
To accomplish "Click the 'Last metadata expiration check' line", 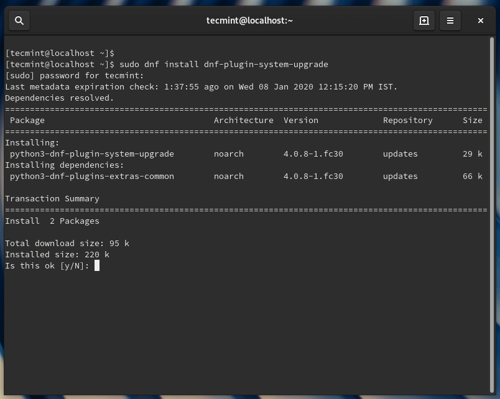I will [x=201, y=86].
